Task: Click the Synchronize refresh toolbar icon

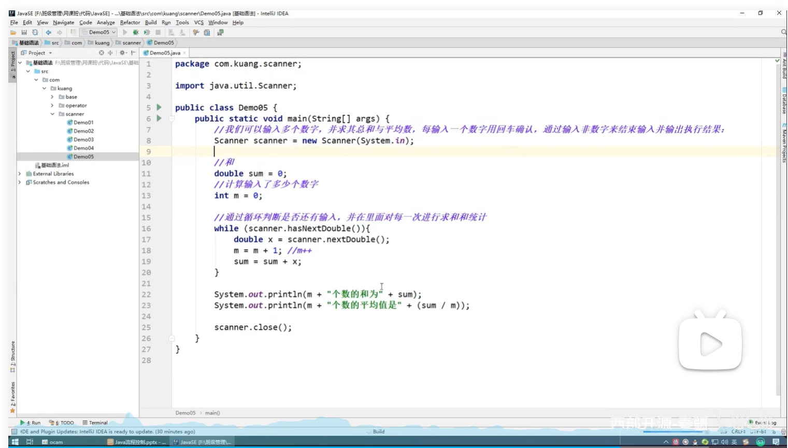Action: coord(35,33)
